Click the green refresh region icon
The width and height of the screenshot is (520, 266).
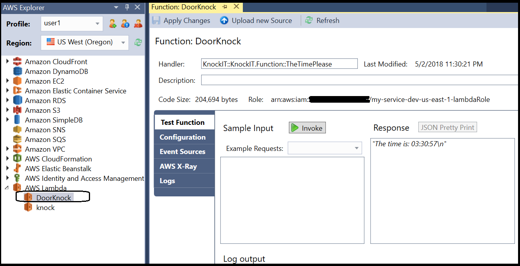[x=138, y=42]
